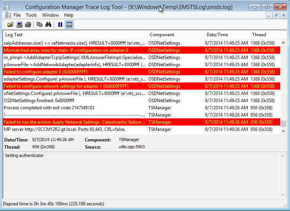Select row 'pAnswerFile->AddNetworkAdapter(adapterInfo)'
The width and height of the screenshot is (290, 211).
tap(142, 65)
